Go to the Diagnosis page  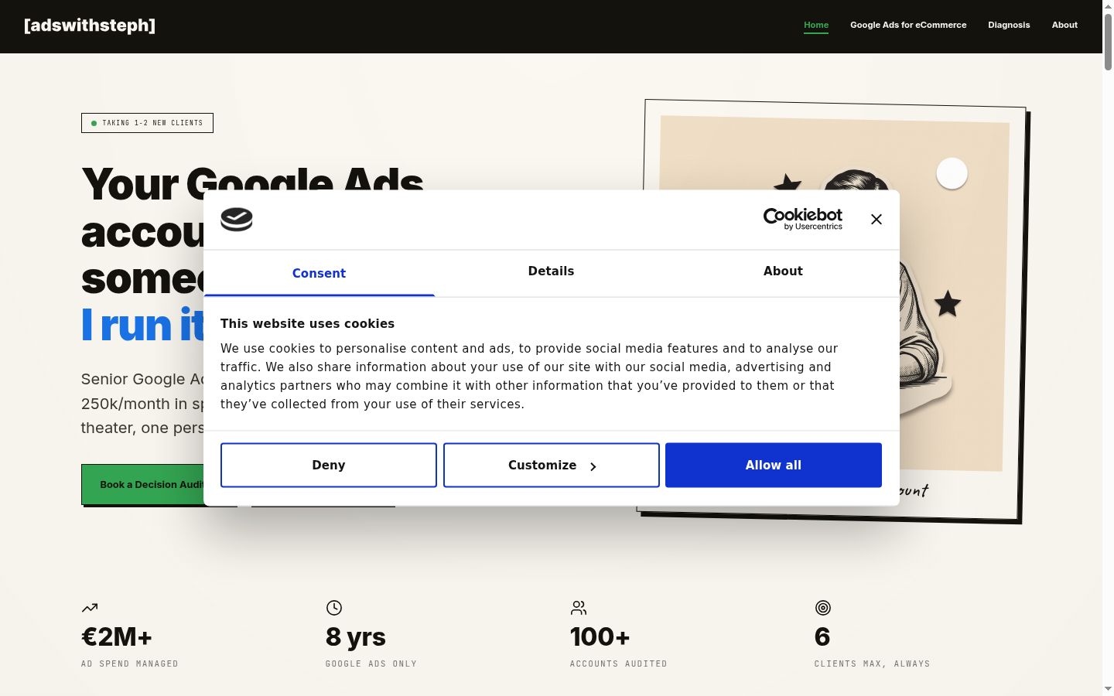click(x=1009, y=25)
